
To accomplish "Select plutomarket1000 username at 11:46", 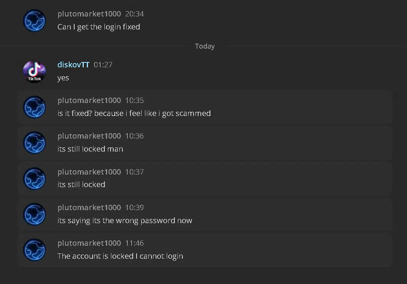I will tap(89, 243).
